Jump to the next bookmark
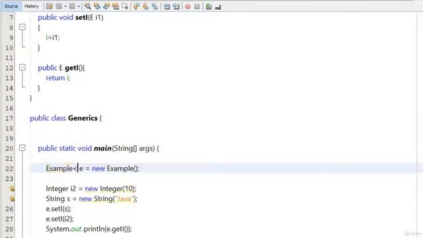This screenshot has height=238, width=423. click(145, 7)
